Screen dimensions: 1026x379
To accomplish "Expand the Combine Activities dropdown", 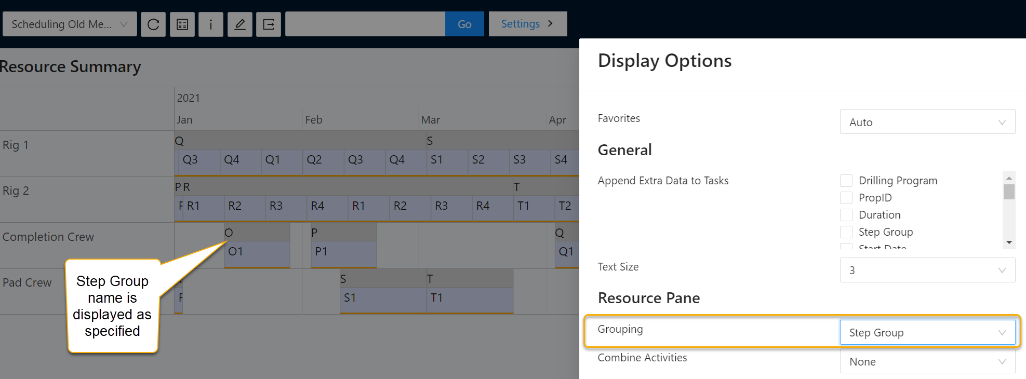I will [927, 362].
